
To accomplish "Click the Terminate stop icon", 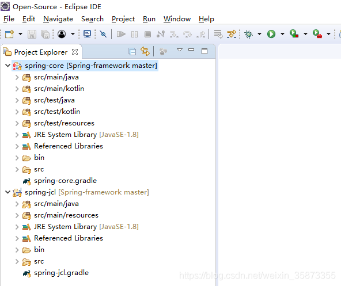I will (147, 34).
